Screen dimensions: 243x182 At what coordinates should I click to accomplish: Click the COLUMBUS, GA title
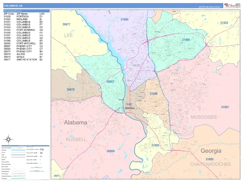[13, 6]
